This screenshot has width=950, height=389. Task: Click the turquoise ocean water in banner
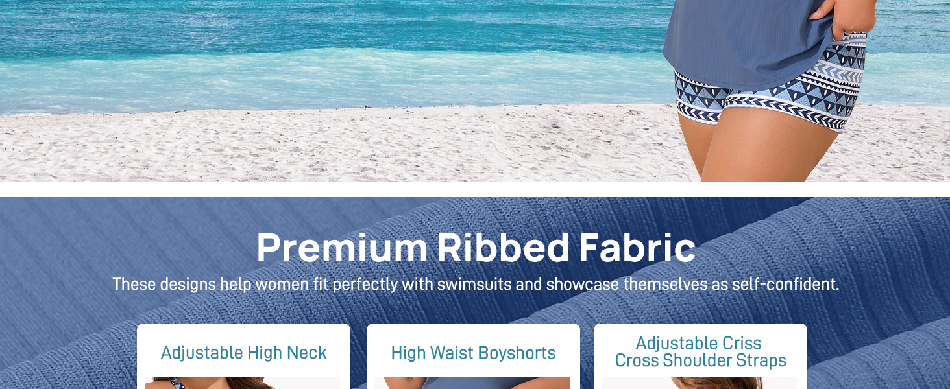(324, 52)
